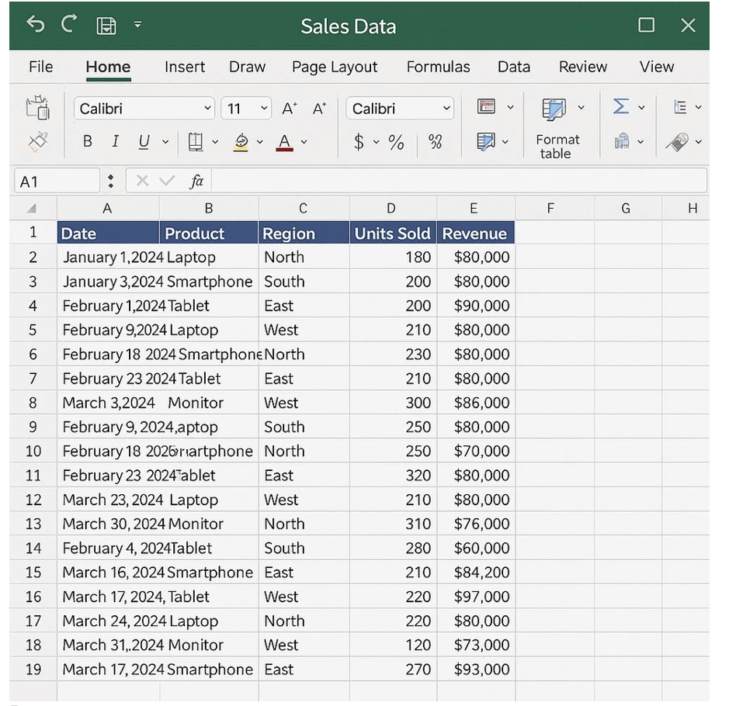Expand the AutoSum dropdown arrow
Image resolution: width=736 pixels, height=706 pixels.
click(x=641, y=107)
